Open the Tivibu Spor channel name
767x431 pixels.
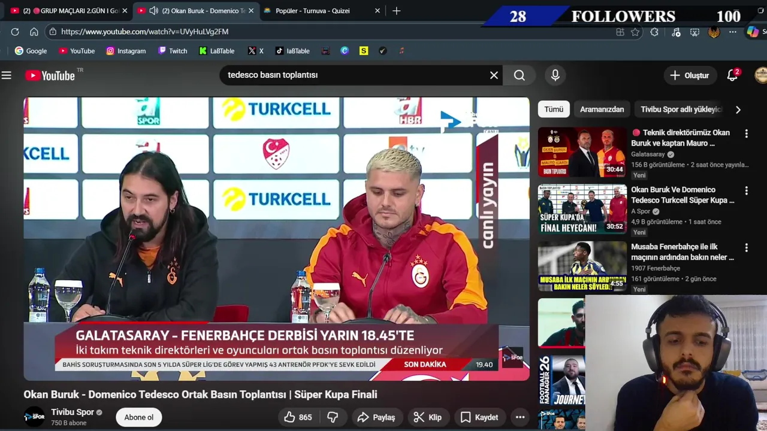(x=73, y=412)
